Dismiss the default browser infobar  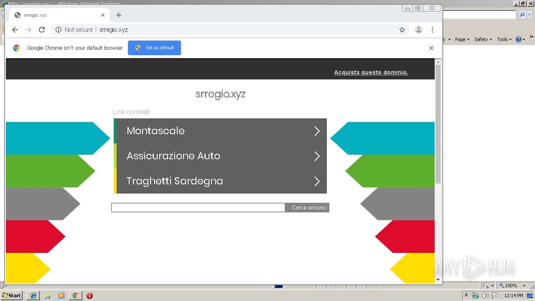pyautogui.click(x=431, y=48)
